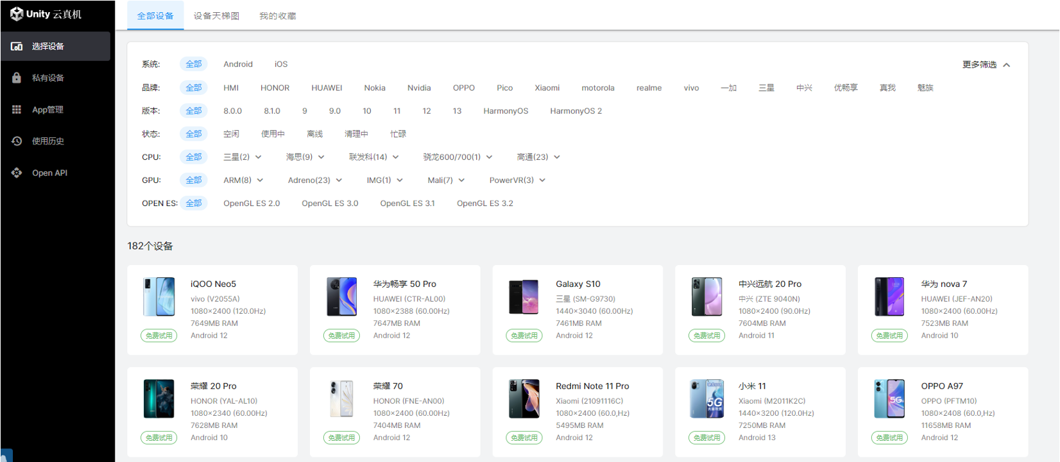
Task: Select OPPO A97 phone image
Action: click(889, 398)
